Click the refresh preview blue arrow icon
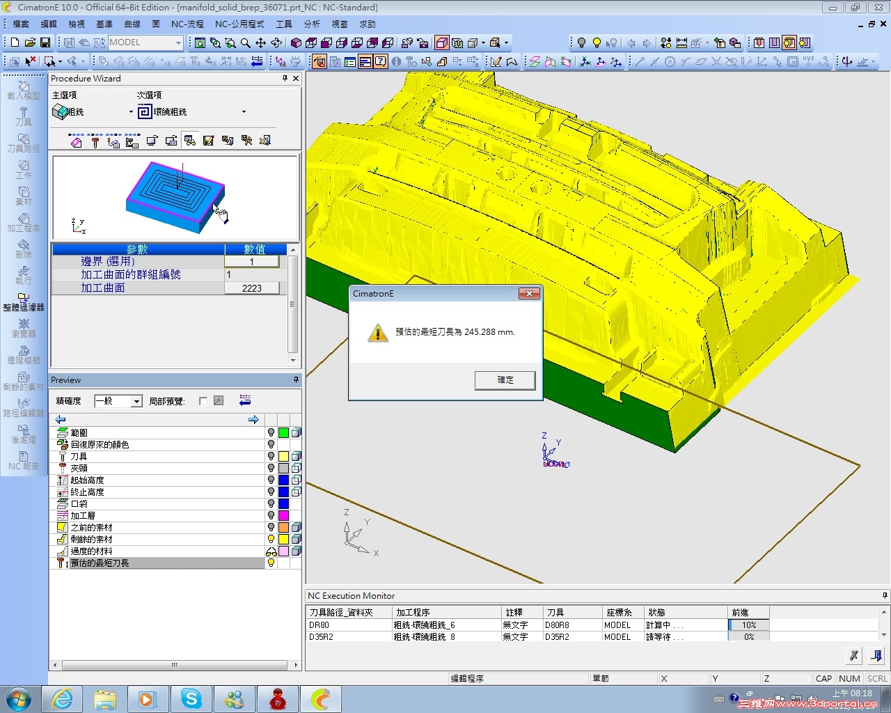This screenshot has height=713, width=891. click(x=244, y=400)
